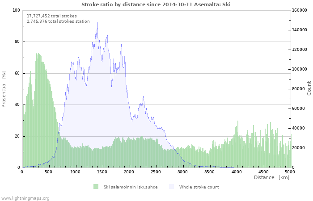Select the 'Ski salamoinnin iskusuhde' legend label
This screenshot has height=201, width=313.
coord(130,187)
